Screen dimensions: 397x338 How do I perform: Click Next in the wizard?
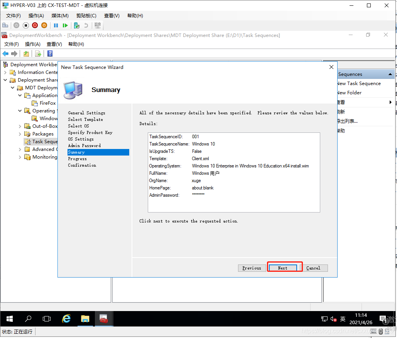coord(282,268)
